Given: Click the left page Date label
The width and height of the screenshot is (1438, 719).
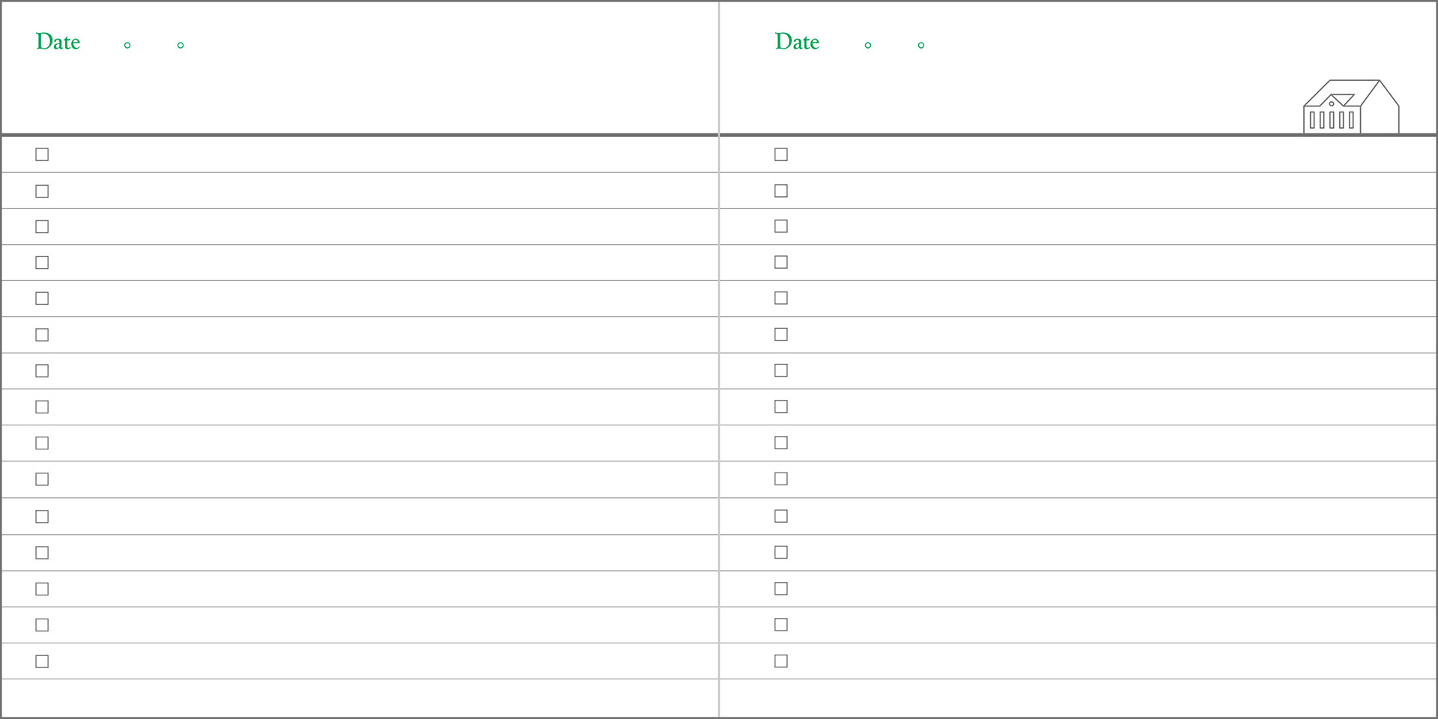Looking at the screenshot, I should [x=58, y=42].
